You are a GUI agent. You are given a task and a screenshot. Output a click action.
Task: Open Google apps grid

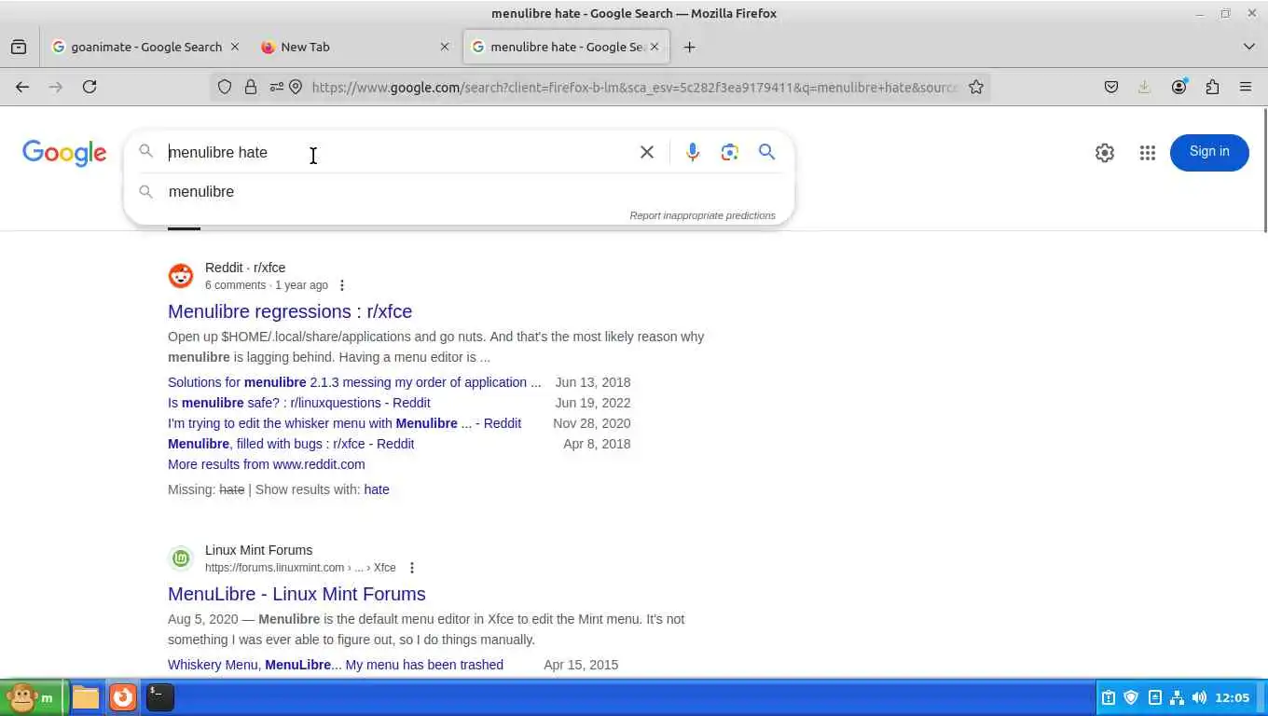1148,153
